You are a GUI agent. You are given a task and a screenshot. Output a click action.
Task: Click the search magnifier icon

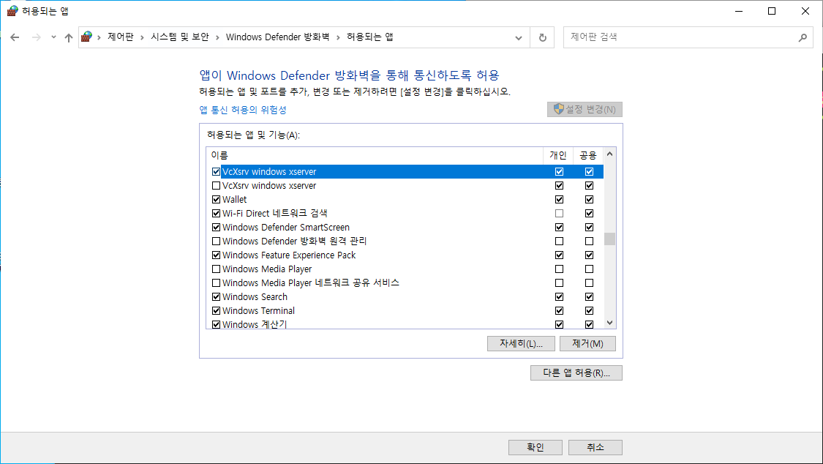point(803,37)
